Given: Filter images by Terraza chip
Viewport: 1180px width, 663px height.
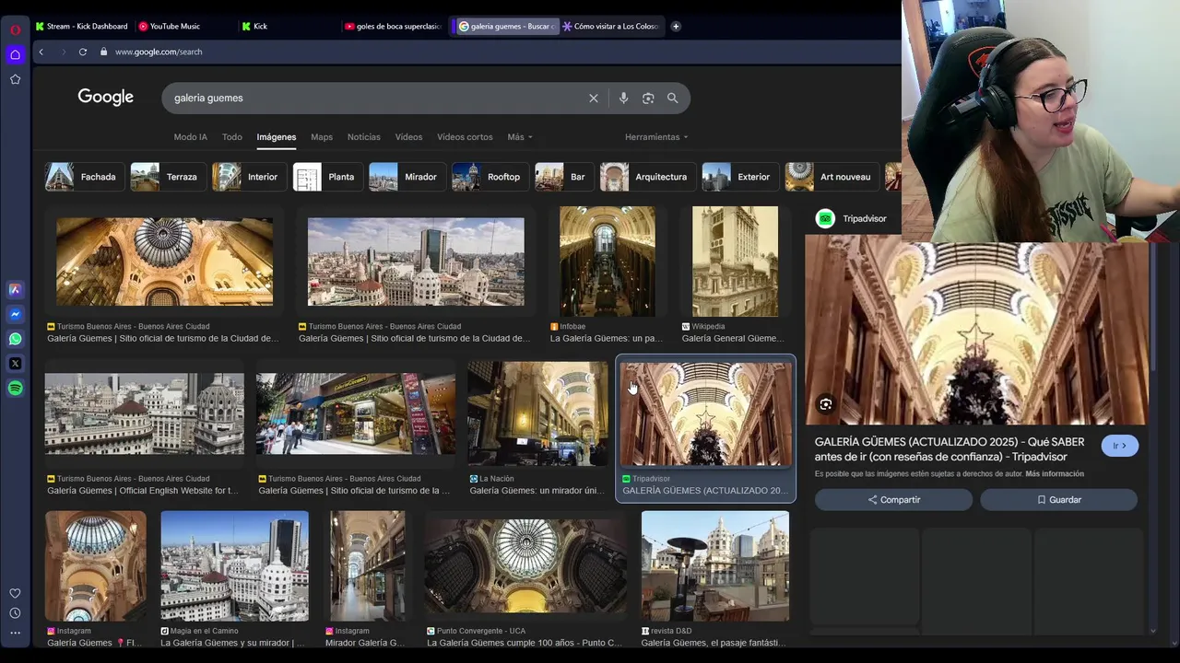Looking at the screenshot, I should coord(168,177).
